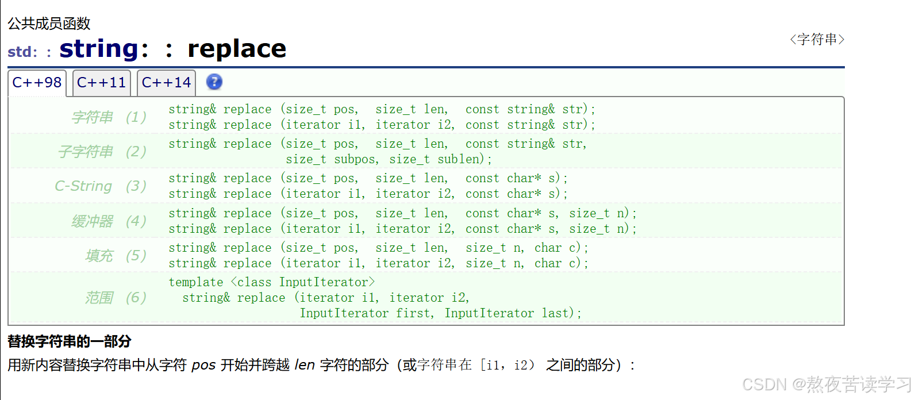This screenshot has width=915, height=400.
Task: Click the subpos, sublen parameter line
Action: (x=389, y=159)
